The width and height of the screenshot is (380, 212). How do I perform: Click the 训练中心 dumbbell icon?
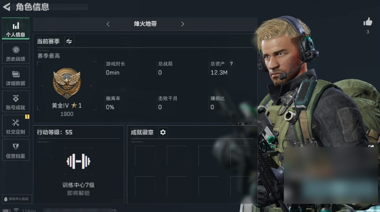click(78, 161)
